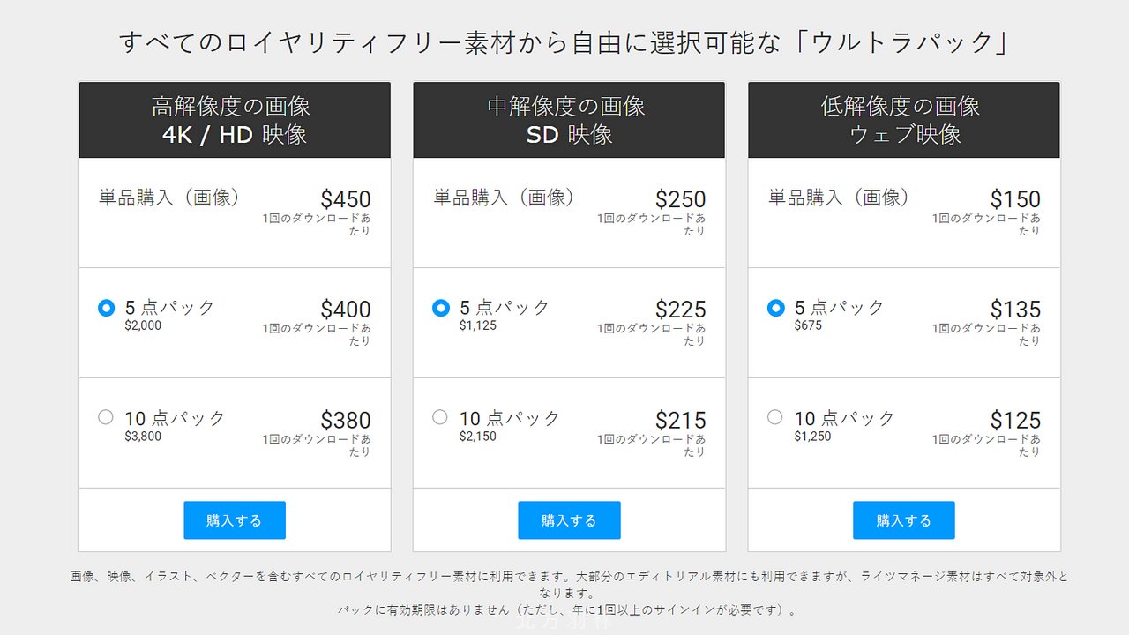Click the $1,125 5点パック total label
The image size is (1129, 635).
(x=478, y=325)
